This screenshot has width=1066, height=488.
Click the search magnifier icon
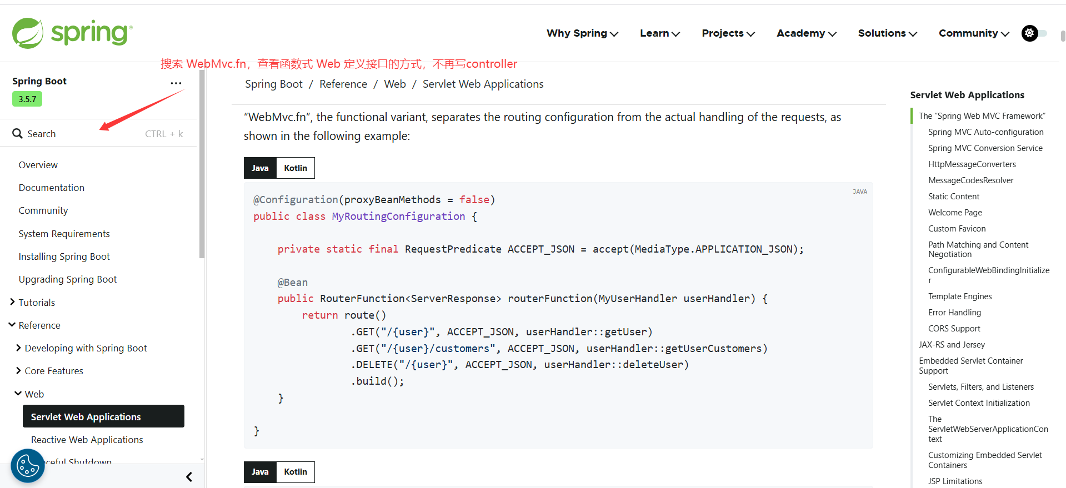pyautogui.click(x=17, y=134)
